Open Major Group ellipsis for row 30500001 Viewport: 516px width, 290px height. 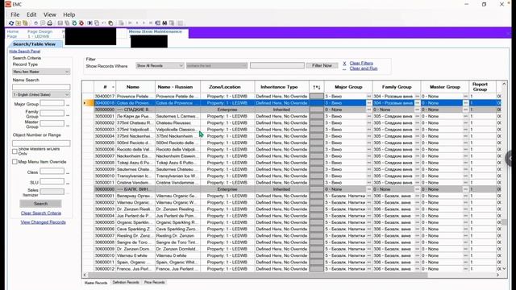[369, 116]
